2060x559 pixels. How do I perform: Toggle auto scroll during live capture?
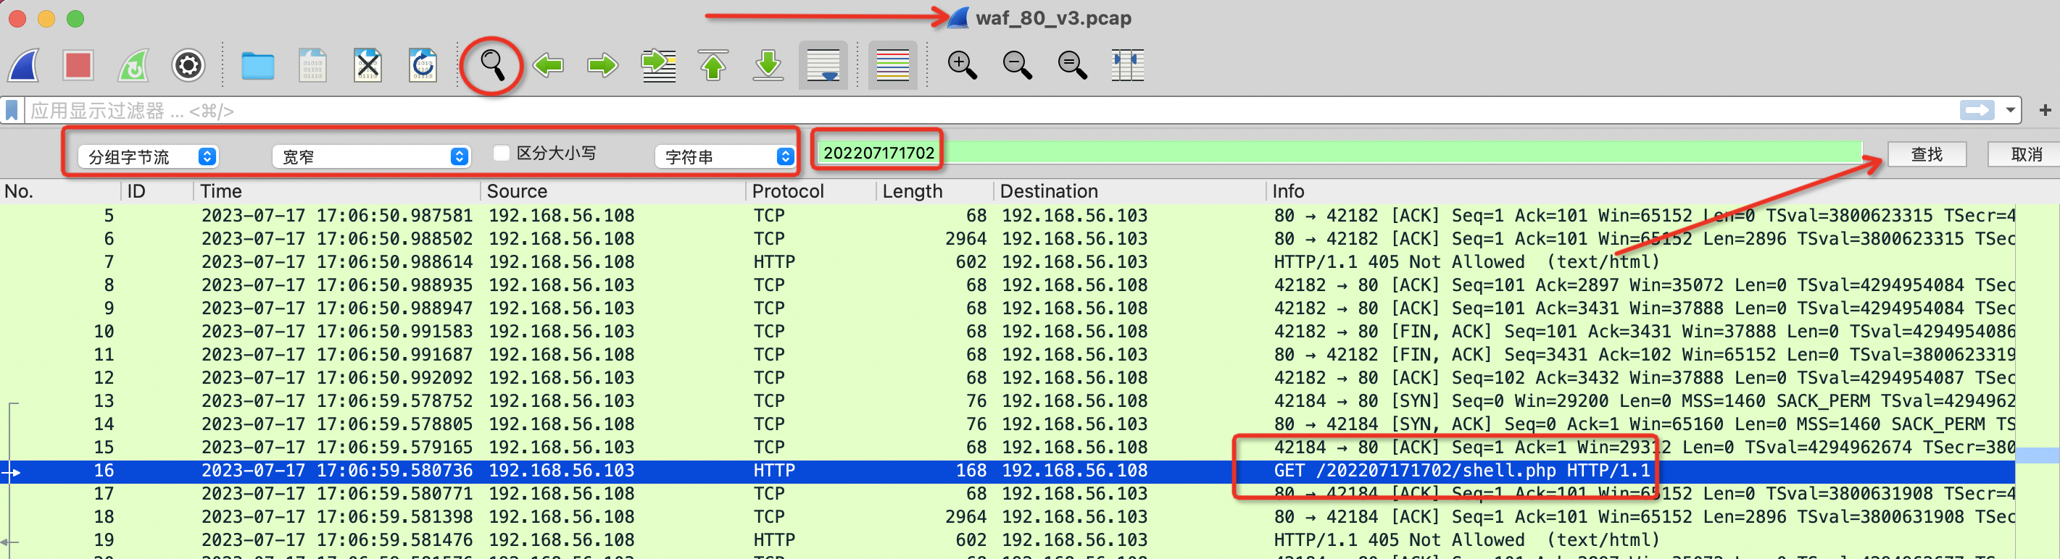click(823, 65)
